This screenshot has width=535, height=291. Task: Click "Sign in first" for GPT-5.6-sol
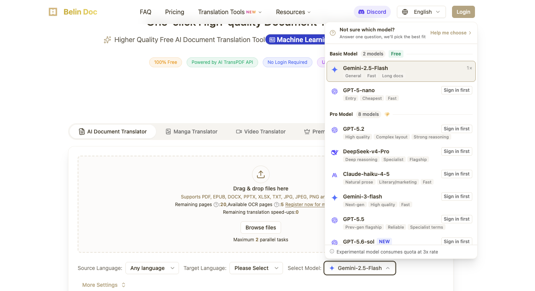[x=457, y=241]
